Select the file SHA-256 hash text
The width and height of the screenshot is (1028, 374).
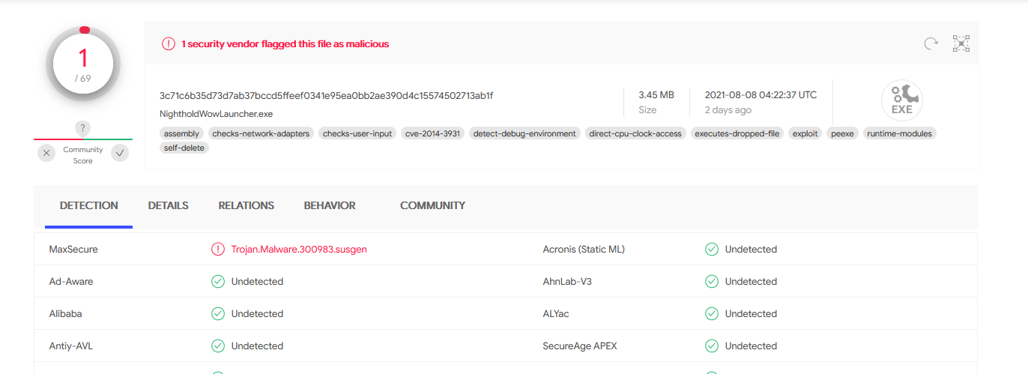point(326,95)
